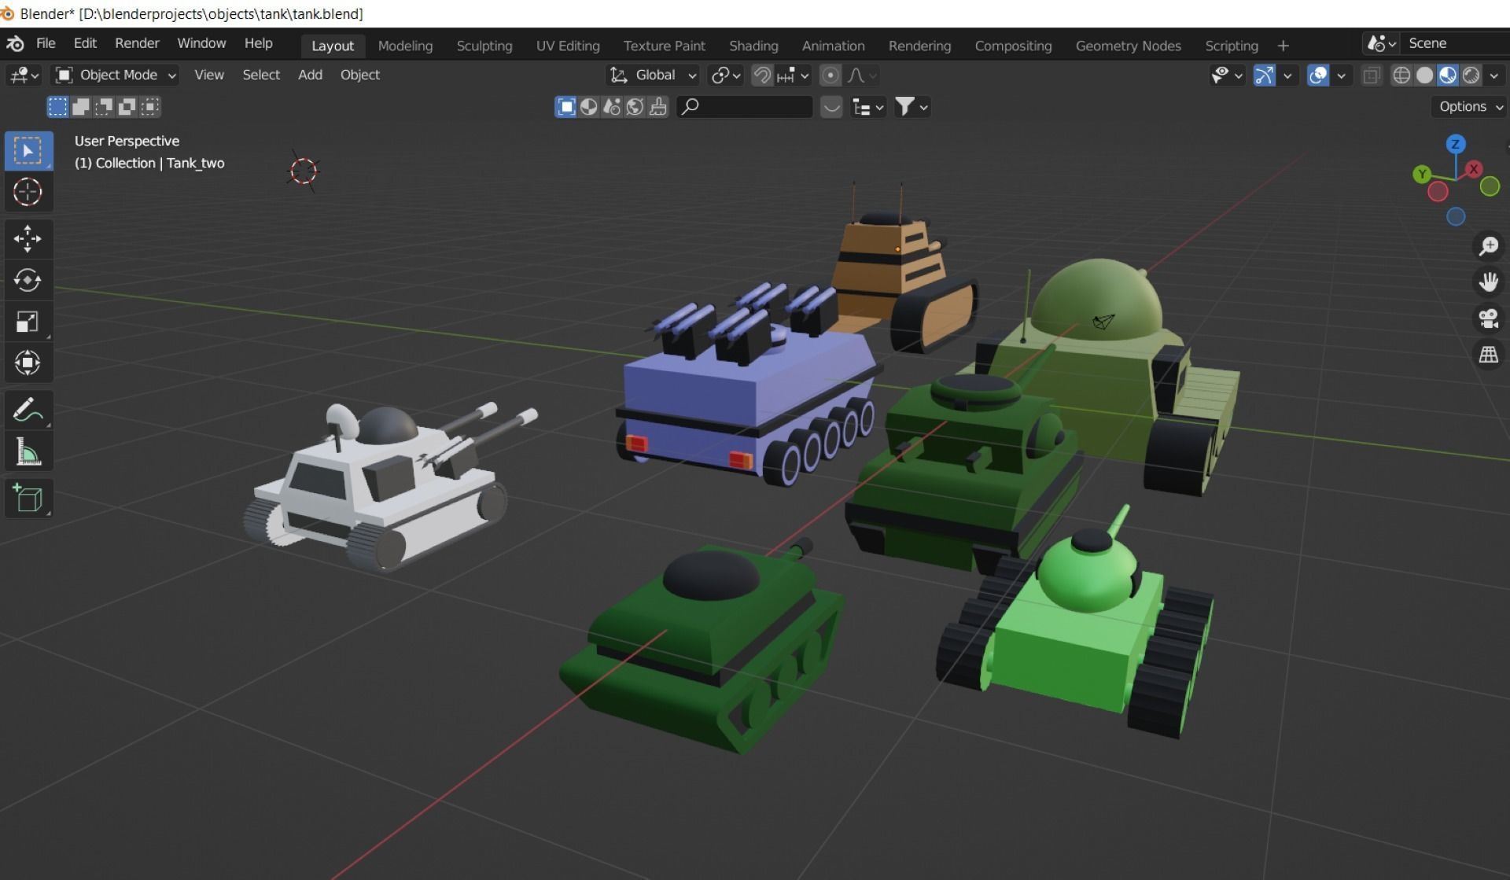Open the pivot point dropdown
The width and height of the screenshot is (1510, 880).
click(x=726, y=75)
